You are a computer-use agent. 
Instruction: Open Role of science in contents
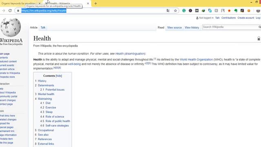[55, 117]
